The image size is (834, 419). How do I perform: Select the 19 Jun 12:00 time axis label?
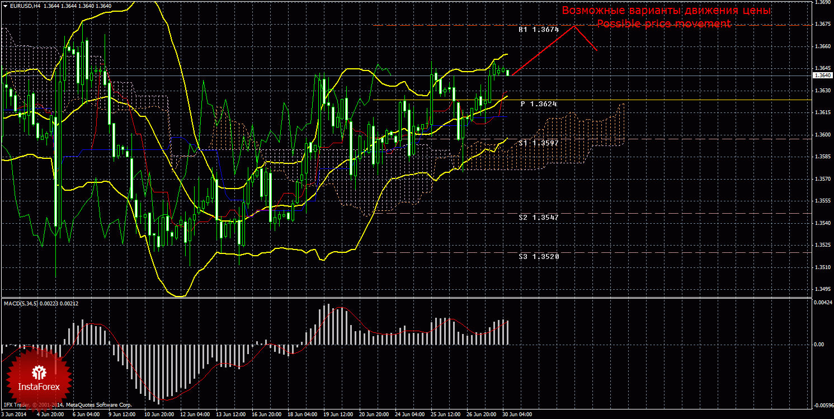point(337,415)
